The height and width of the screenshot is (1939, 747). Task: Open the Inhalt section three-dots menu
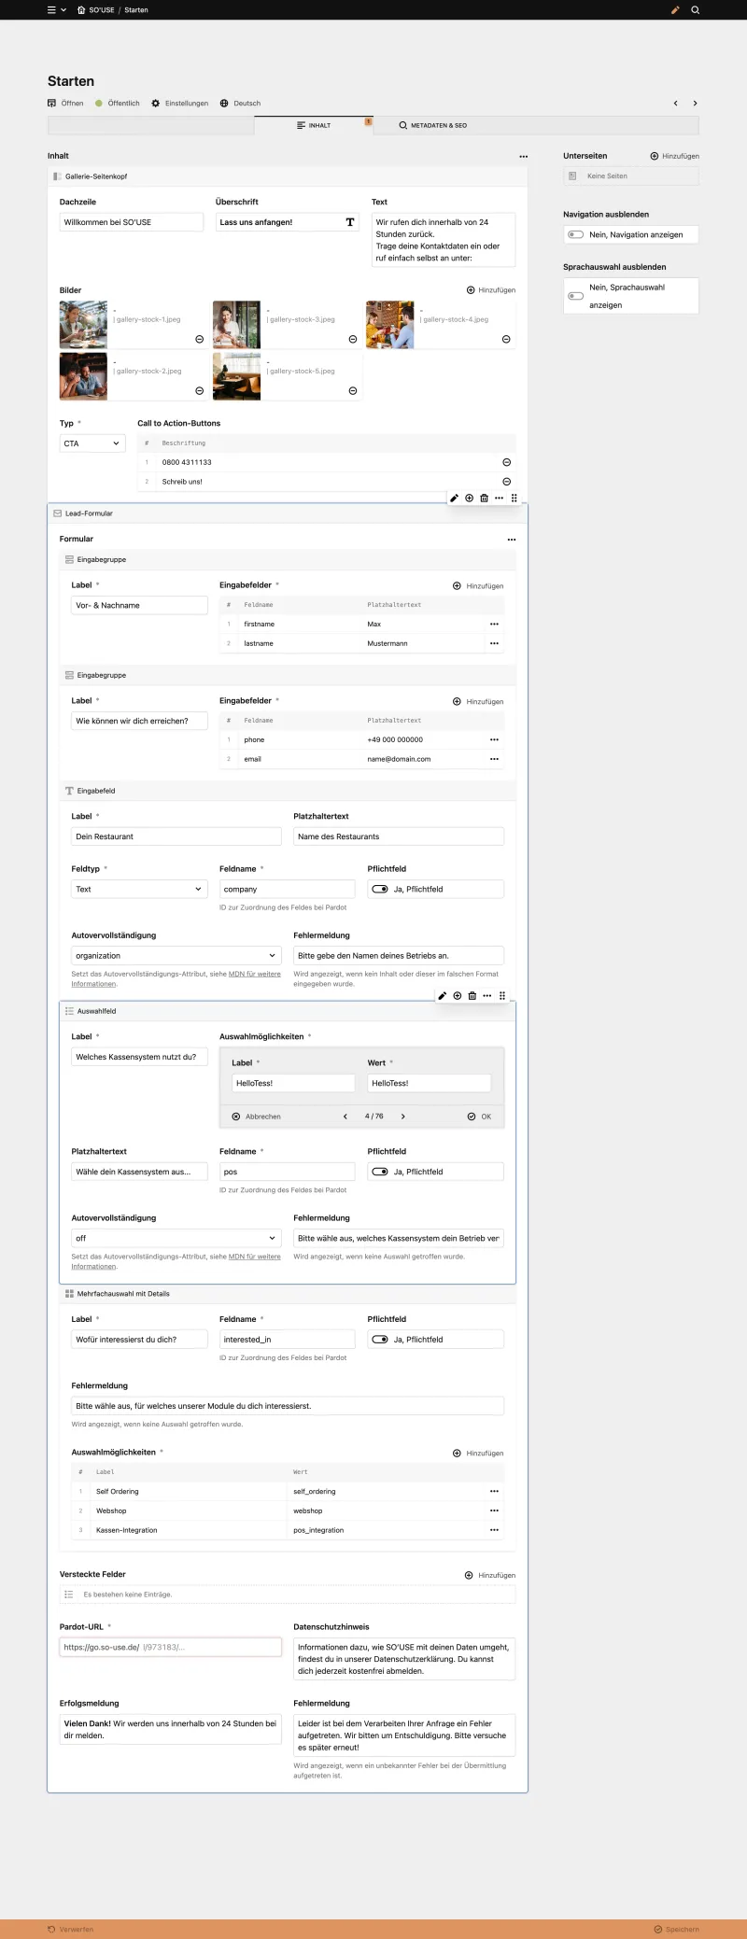(523, 157)
